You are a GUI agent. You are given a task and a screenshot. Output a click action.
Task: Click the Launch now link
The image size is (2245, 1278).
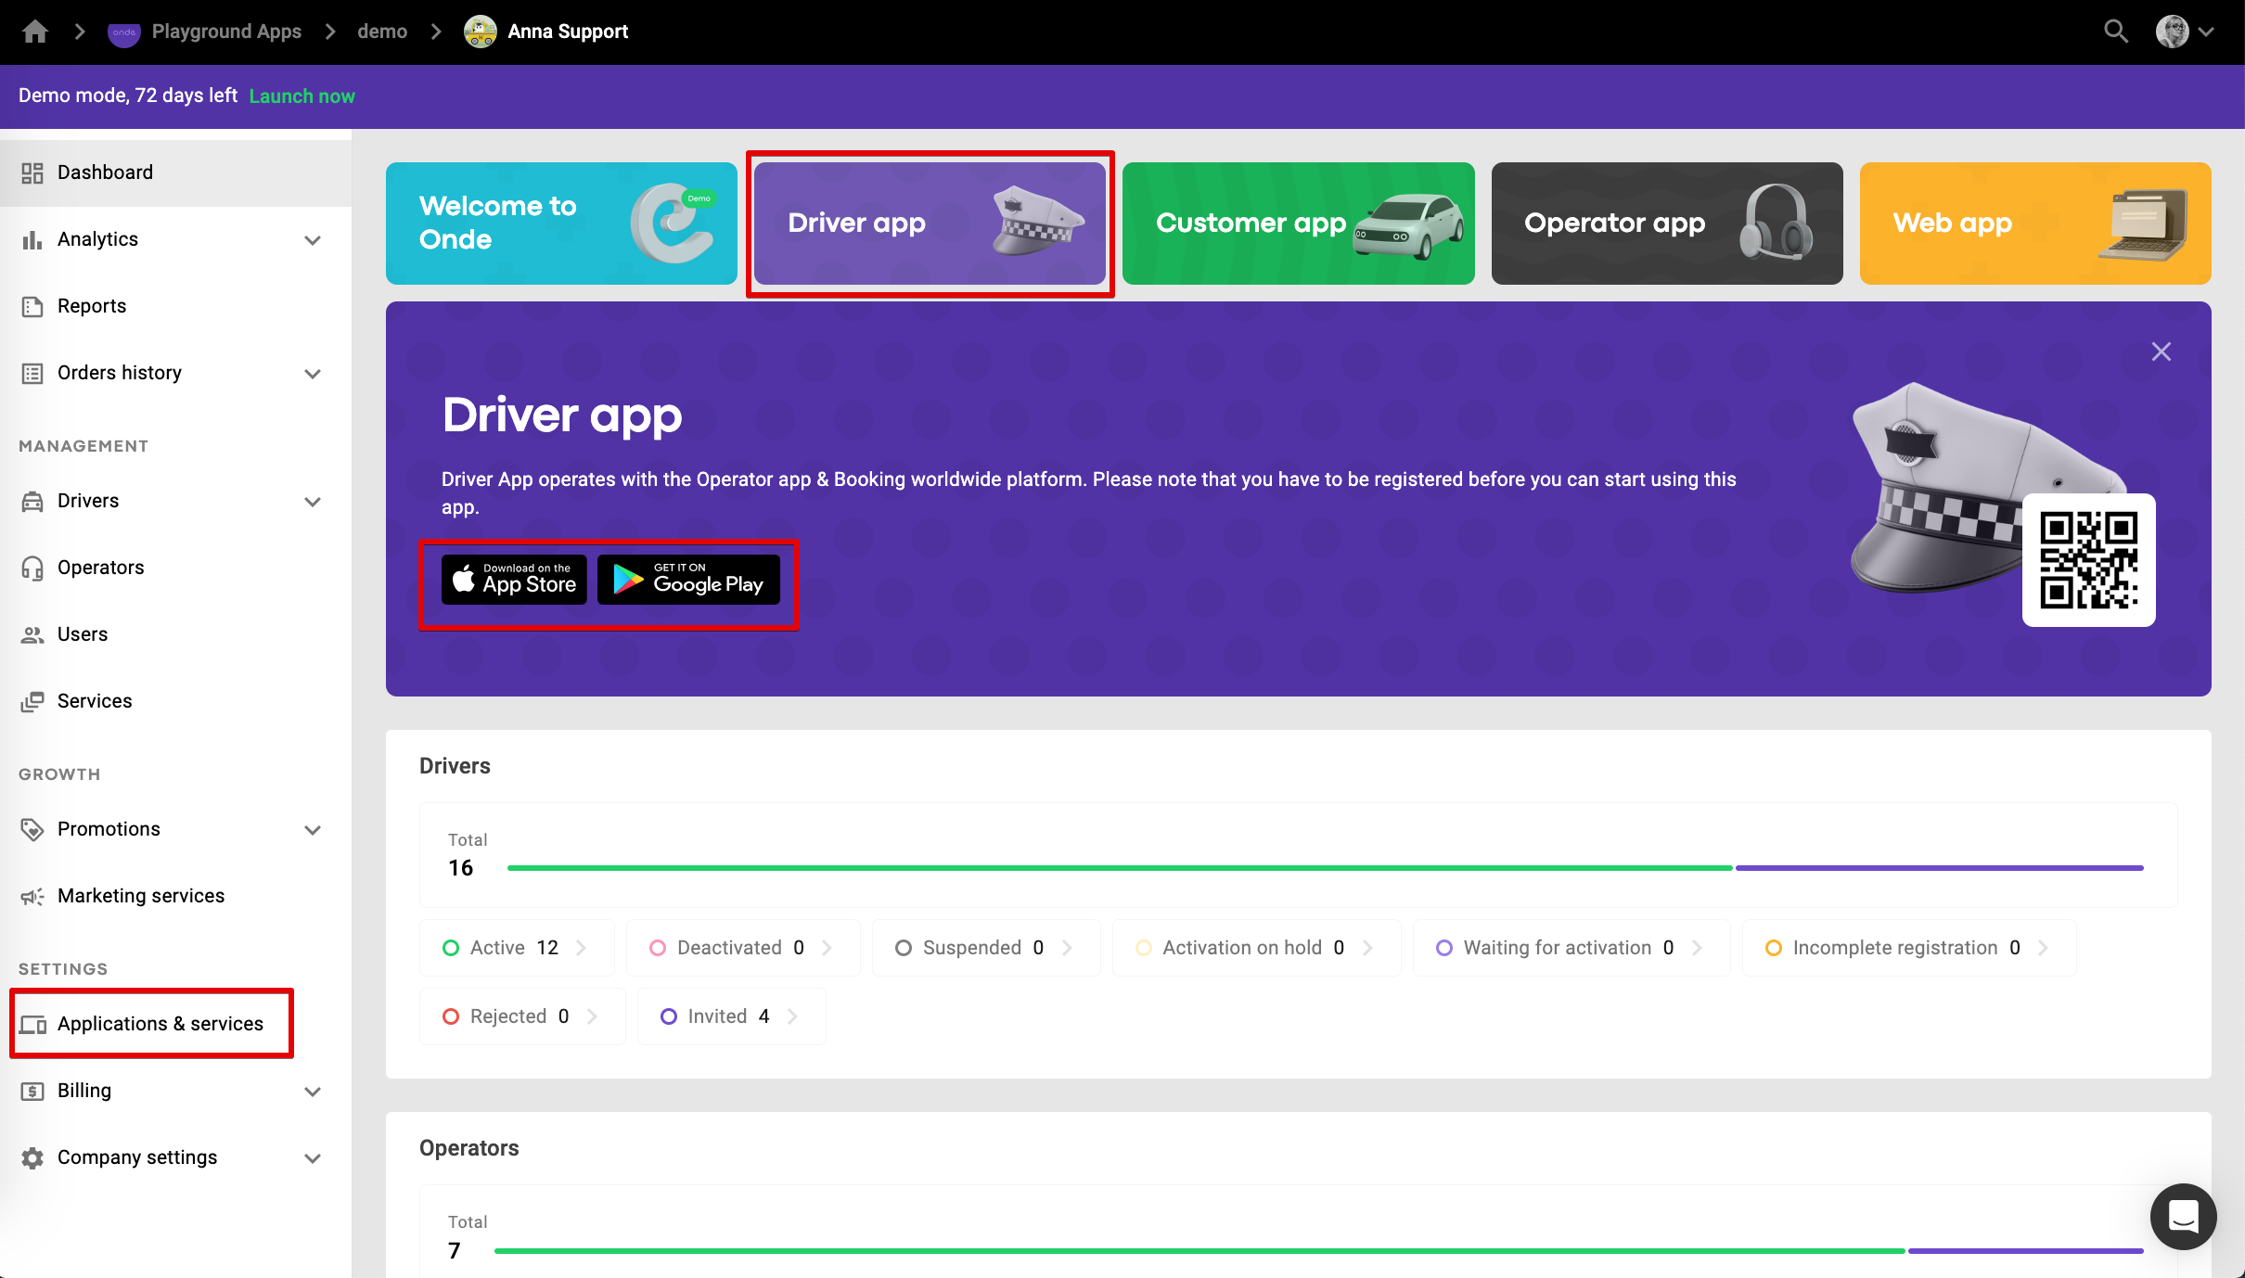[x=301, y=96]
